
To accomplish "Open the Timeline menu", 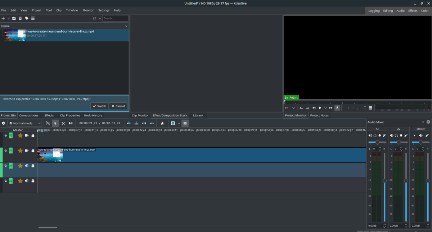I will (72, 10).
